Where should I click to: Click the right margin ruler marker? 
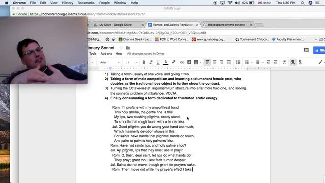[247, 68]
